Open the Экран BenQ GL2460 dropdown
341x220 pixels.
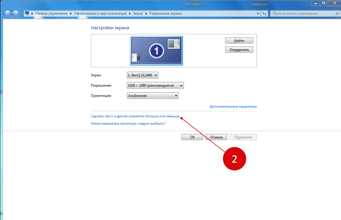click(x=142, y=75)
